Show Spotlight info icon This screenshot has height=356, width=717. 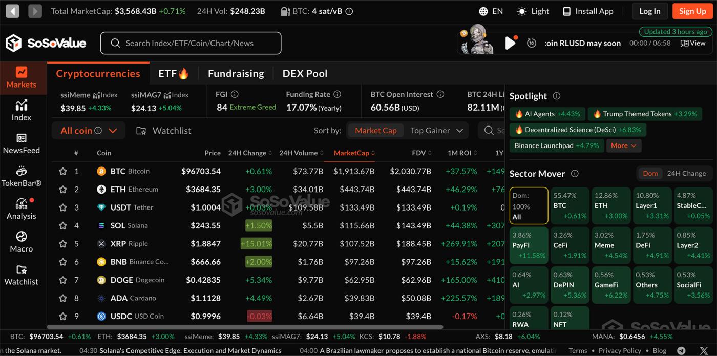click(557, 96)
